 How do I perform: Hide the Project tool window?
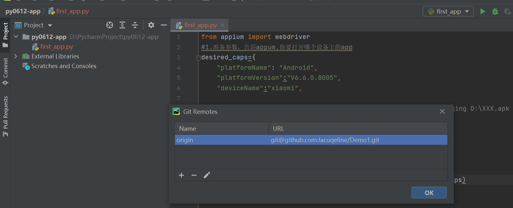pyautogui.click(x=164, y=25)
